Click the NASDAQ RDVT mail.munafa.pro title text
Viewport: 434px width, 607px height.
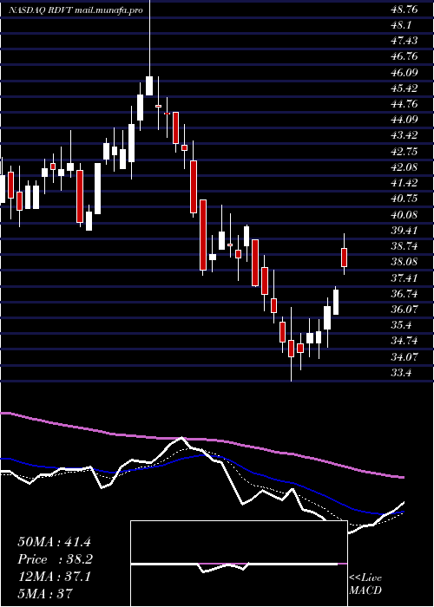(76, 10)
